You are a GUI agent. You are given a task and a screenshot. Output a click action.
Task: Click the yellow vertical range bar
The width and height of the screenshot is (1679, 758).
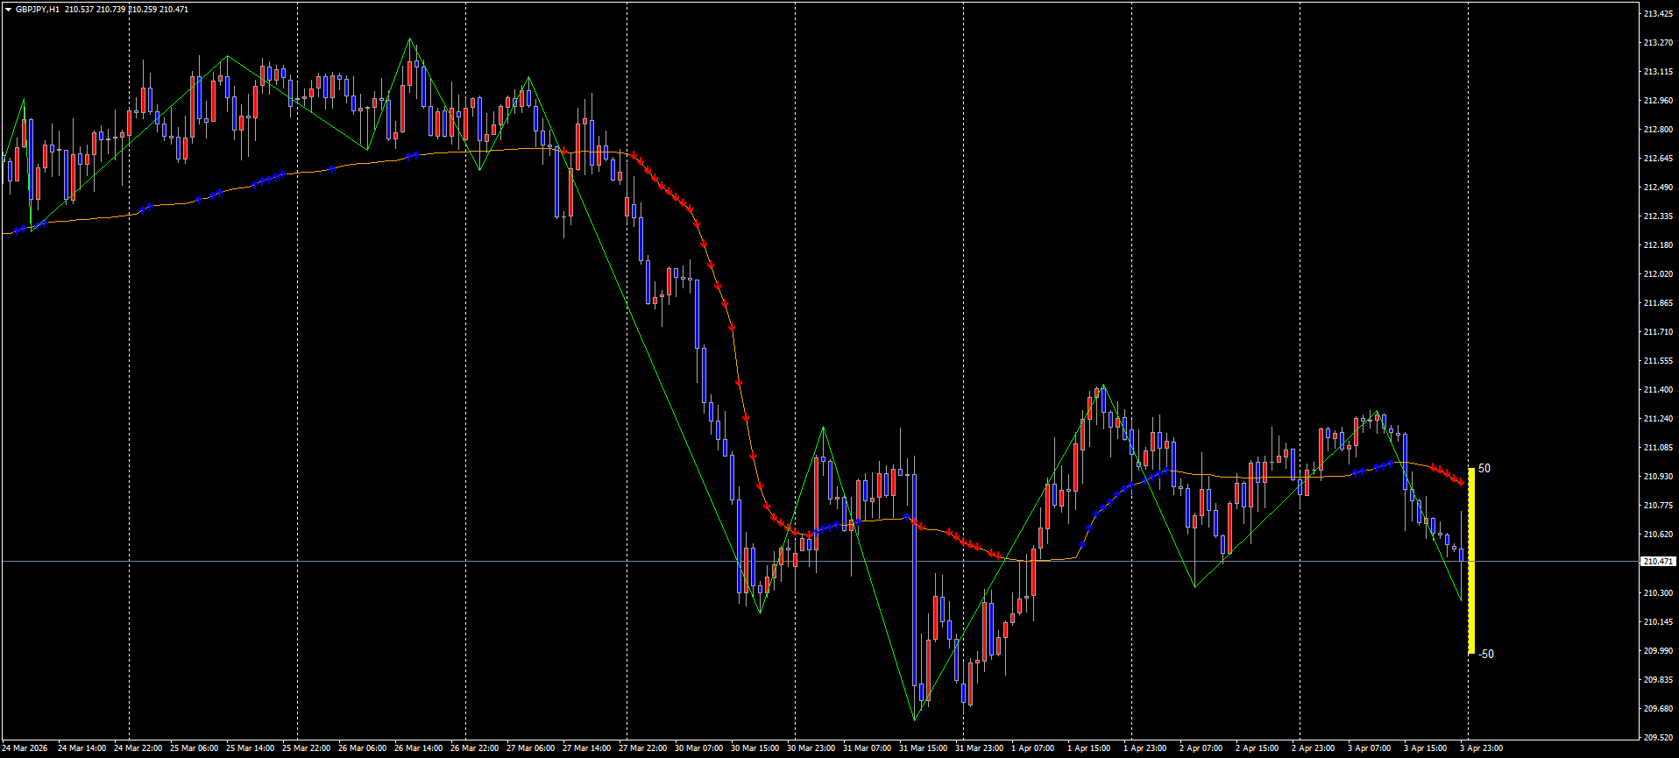[x=1471, y=561]
